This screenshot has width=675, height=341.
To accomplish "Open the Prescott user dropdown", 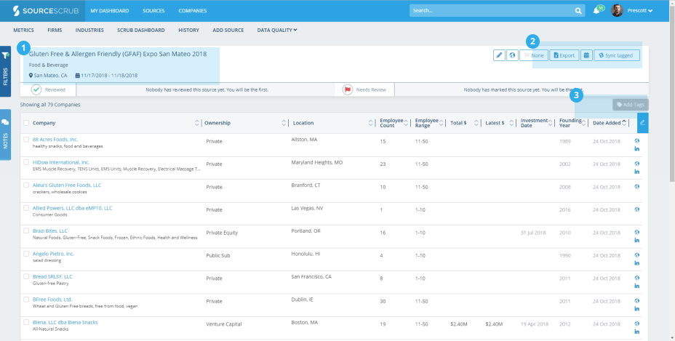I will (640, 11).
